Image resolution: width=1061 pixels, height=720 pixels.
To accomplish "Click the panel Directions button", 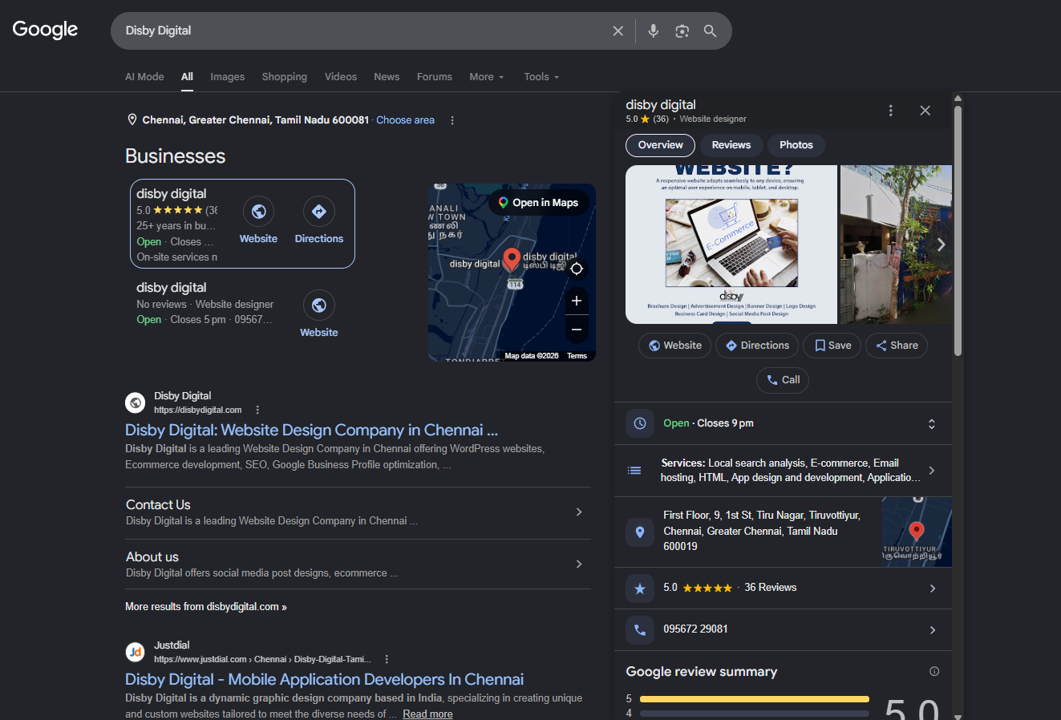I will pyautogui.click(x=757, y=346).
